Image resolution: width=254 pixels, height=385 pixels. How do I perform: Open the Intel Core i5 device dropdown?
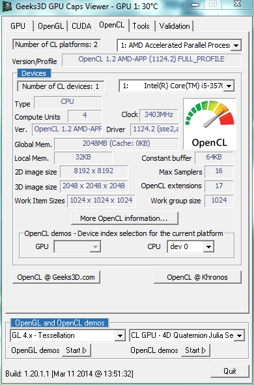point(176,86)
